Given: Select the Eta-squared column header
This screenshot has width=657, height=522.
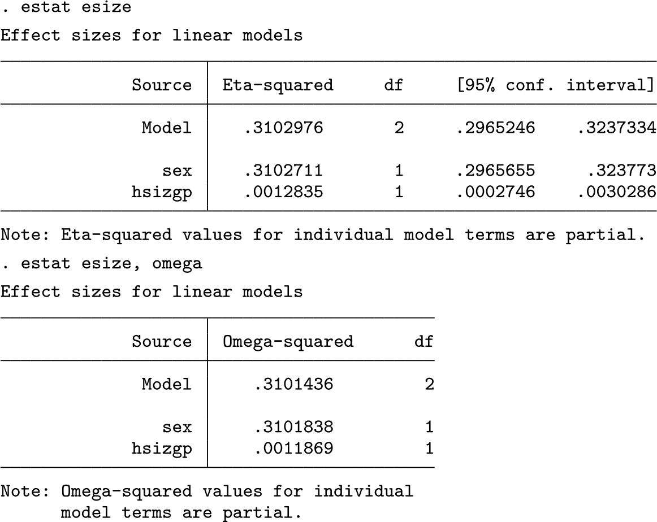Looking at the screenshot, I should point(278,85).
